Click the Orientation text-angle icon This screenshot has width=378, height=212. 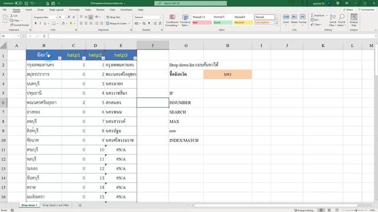97,17
